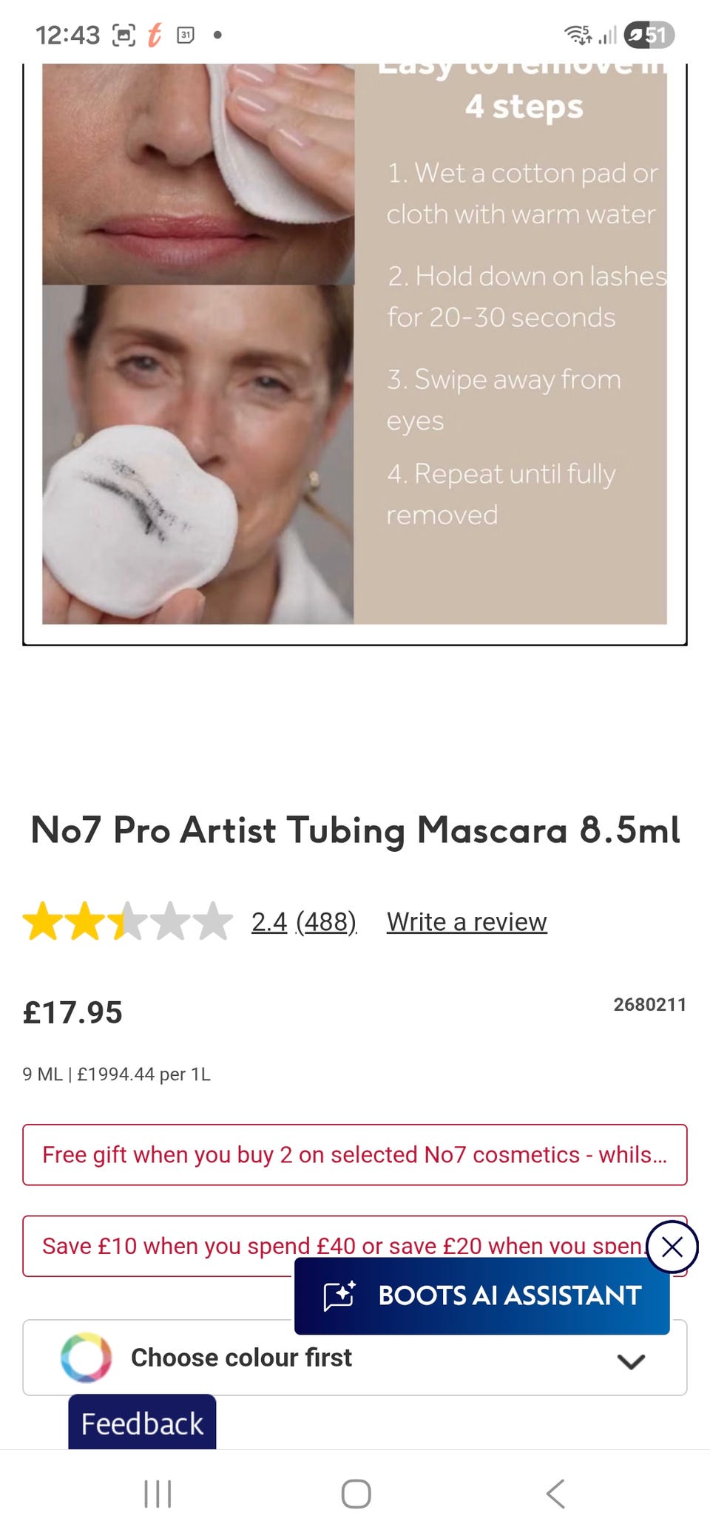Tap the battery level indicator
710x1538 pixels.
(x=649, y=35)
